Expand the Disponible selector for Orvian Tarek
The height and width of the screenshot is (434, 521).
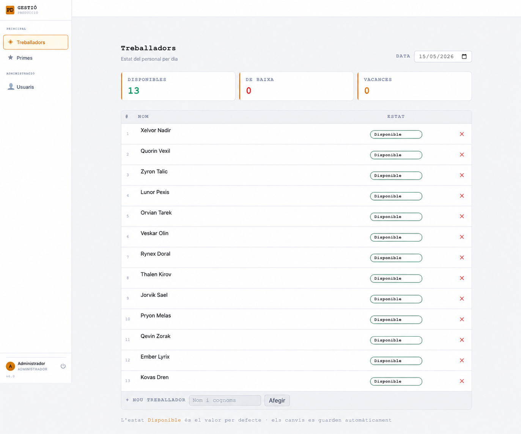click(396, 217)
